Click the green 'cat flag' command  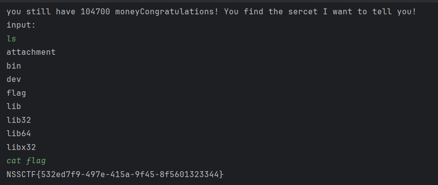point(26,161)
